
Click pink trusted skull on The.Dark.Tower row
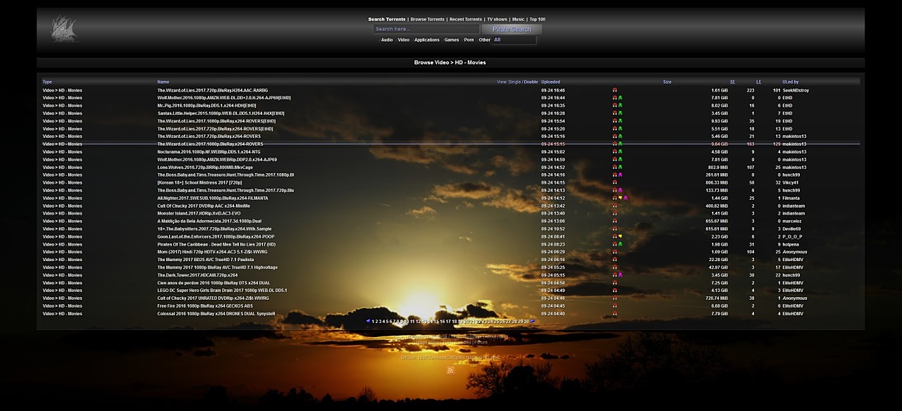point(620,275)
